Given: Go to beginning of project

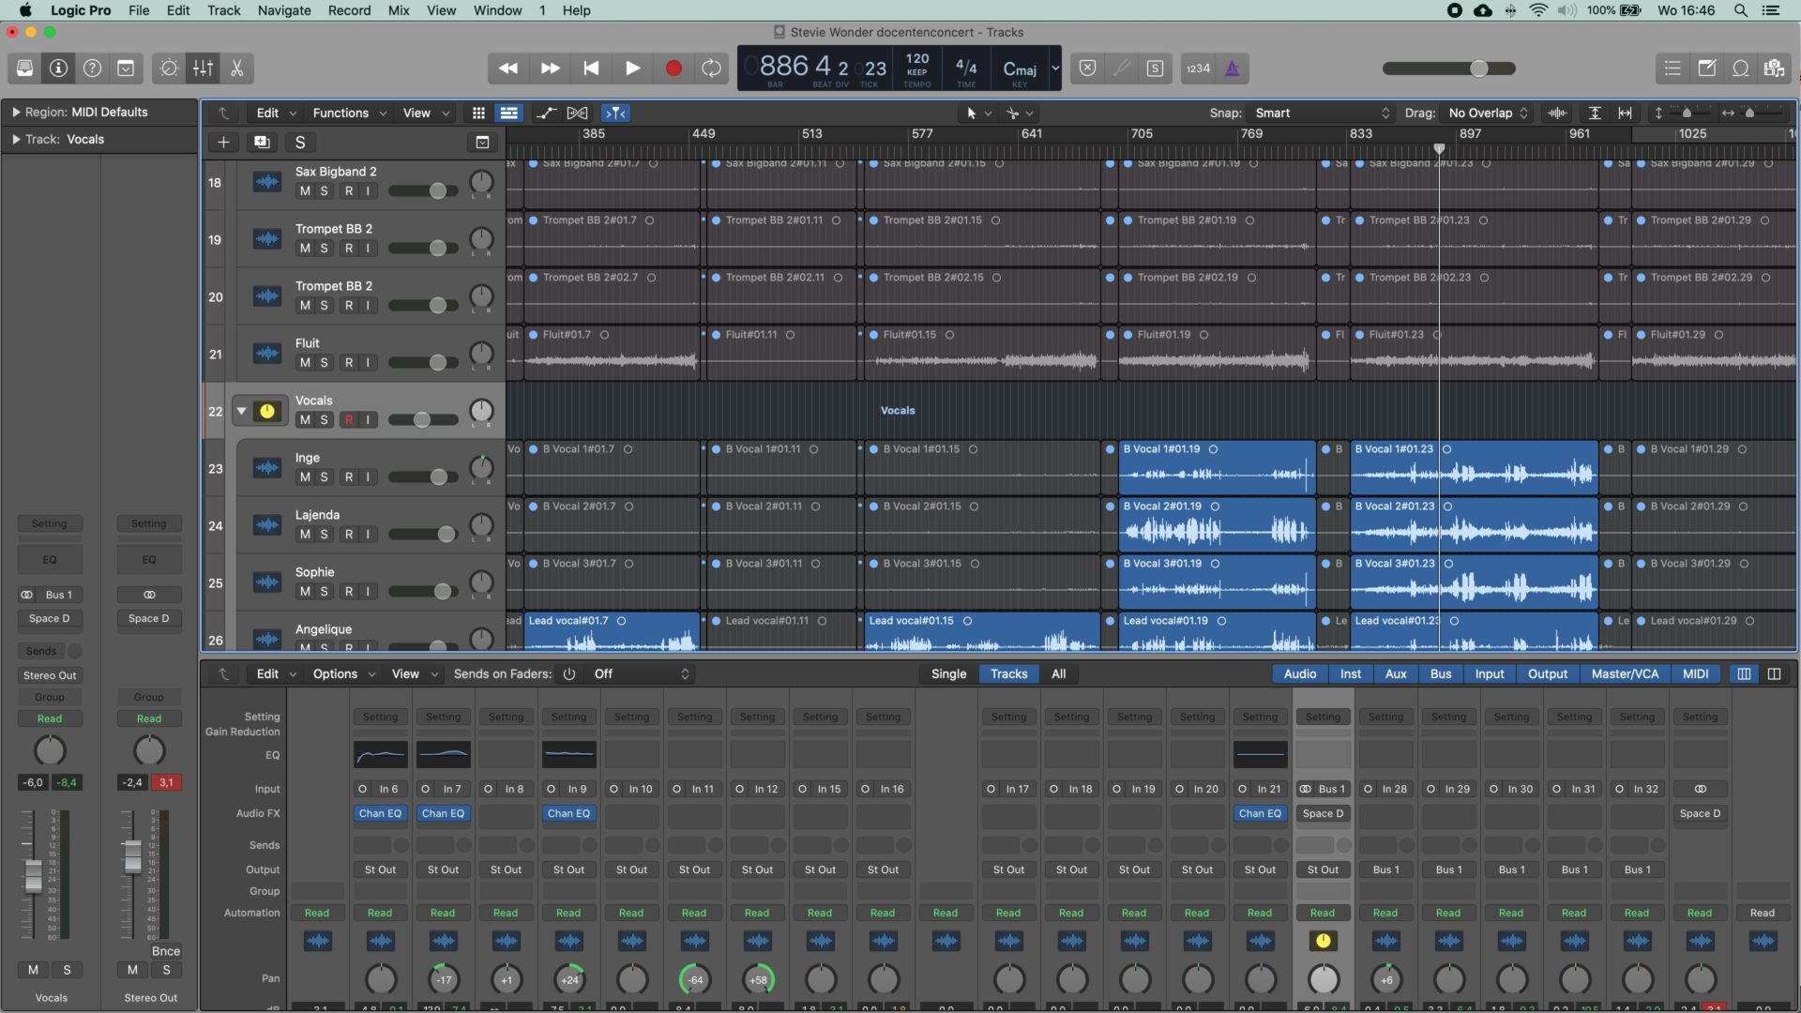Looking at the screenshot, I should (x=591, y=68).
